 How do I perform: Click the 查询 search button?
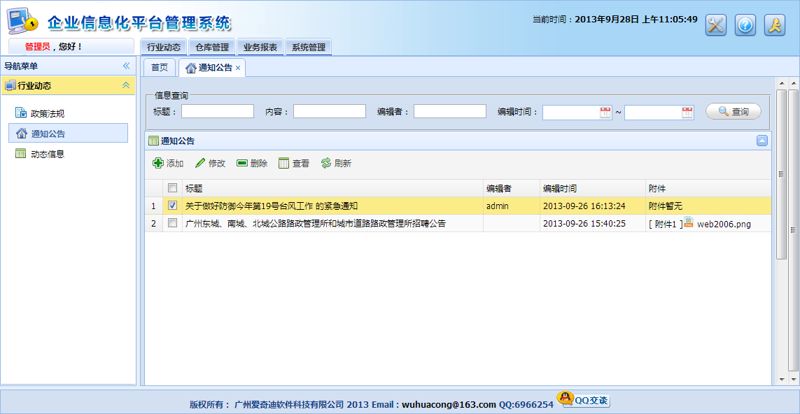point(734,111)
